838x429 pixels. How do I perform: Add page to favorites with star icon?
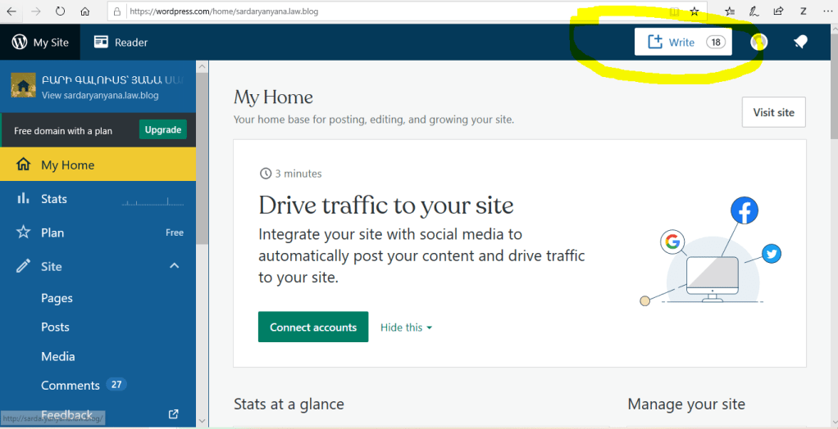(695, 11)
